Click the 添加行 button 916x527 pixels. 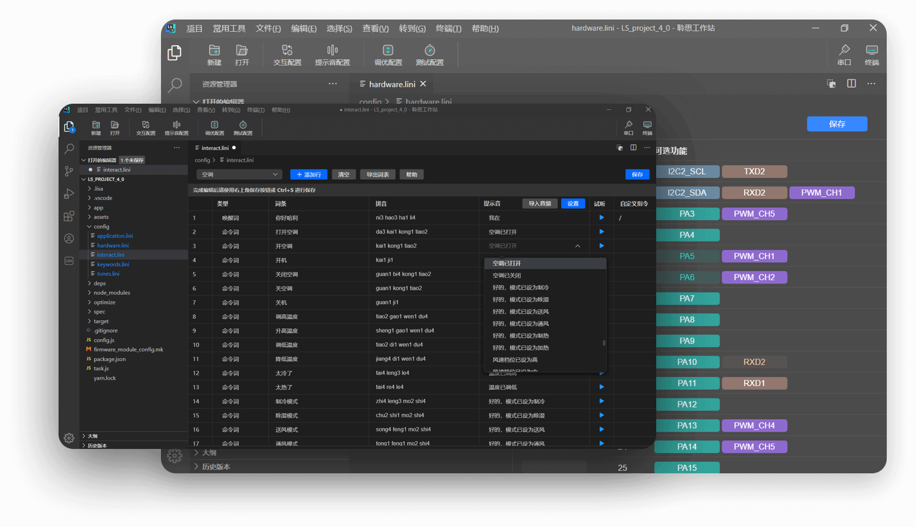coord(309,174)
